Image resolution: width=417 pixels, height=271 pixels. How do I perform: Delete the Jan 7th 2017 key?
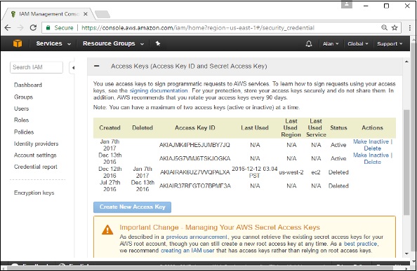pos(372,148)
